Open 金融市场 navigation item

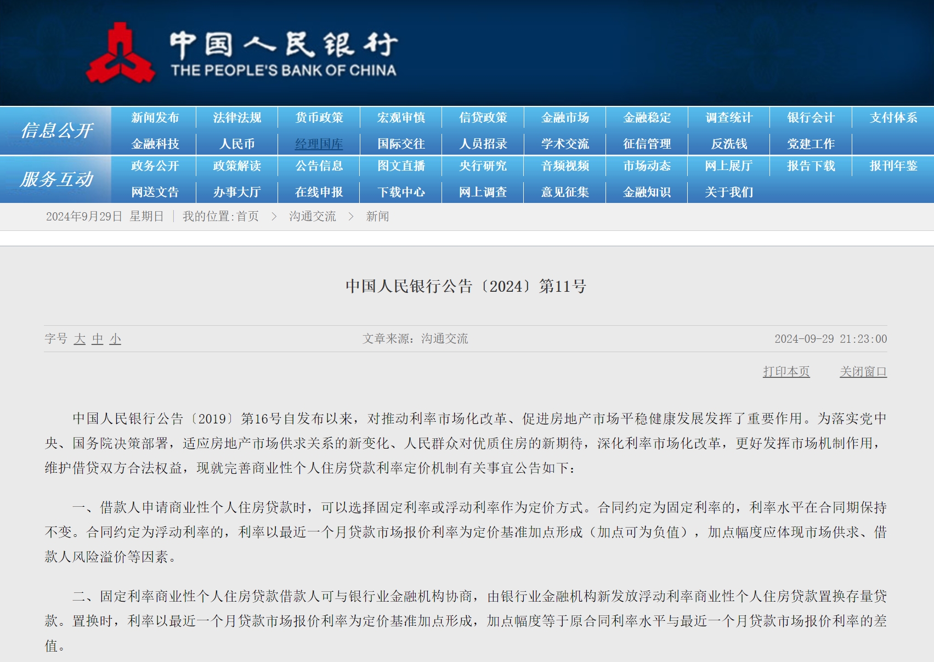point(565,118)
